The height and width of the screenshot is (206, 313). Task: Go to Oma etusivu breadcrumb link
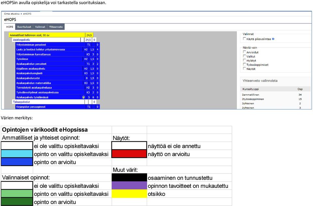(x=12, y=14)
